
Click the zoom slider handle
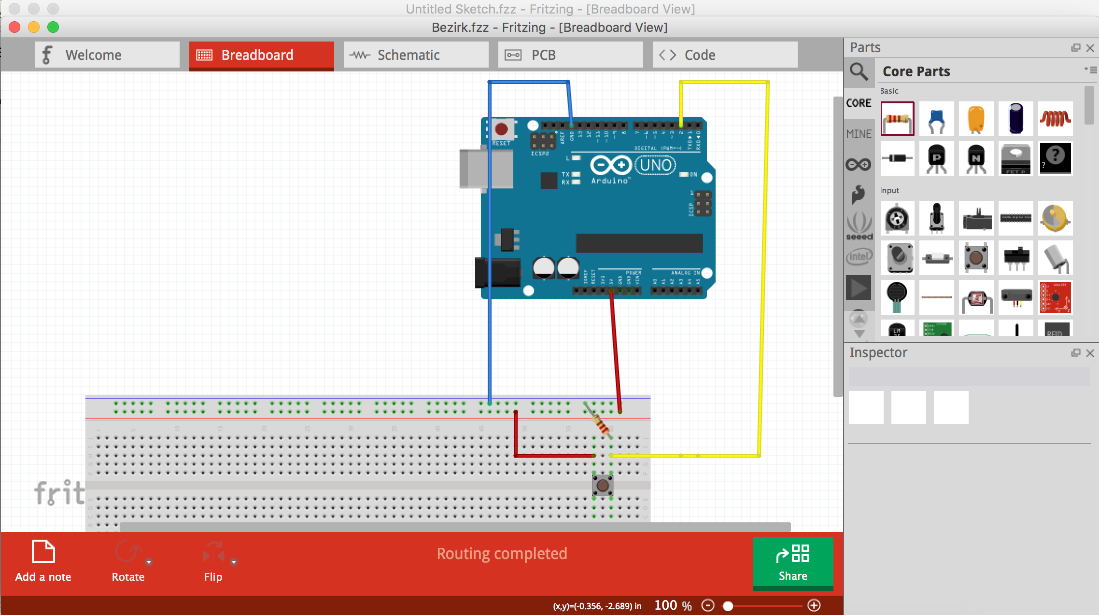pyautogui.click(x=729, y=606)
